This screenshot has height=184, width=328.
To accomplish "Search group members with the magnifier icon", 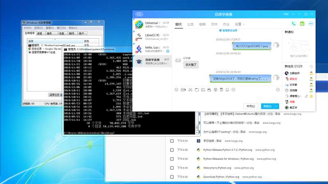I will (311, 66).
